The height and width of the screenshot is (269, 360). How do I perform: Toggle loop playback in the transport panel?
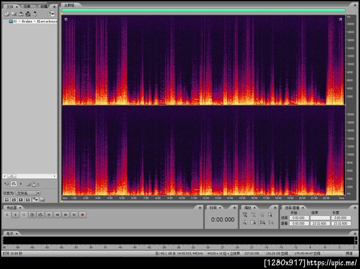(40, 215)
